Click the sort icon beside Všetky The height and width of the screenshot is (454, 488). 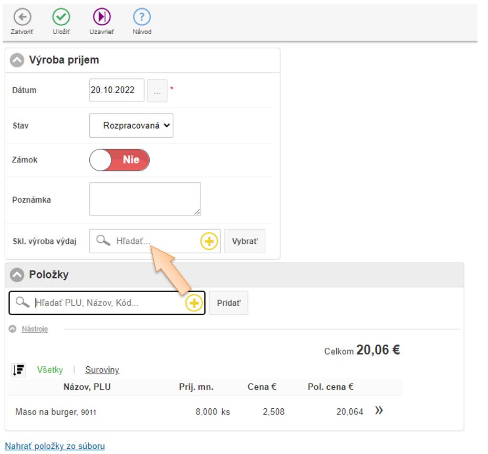18,370
